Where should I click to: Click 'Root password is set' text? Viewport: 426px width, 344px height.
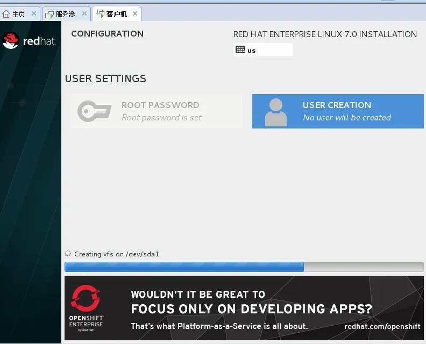click(x=161, y=118)
